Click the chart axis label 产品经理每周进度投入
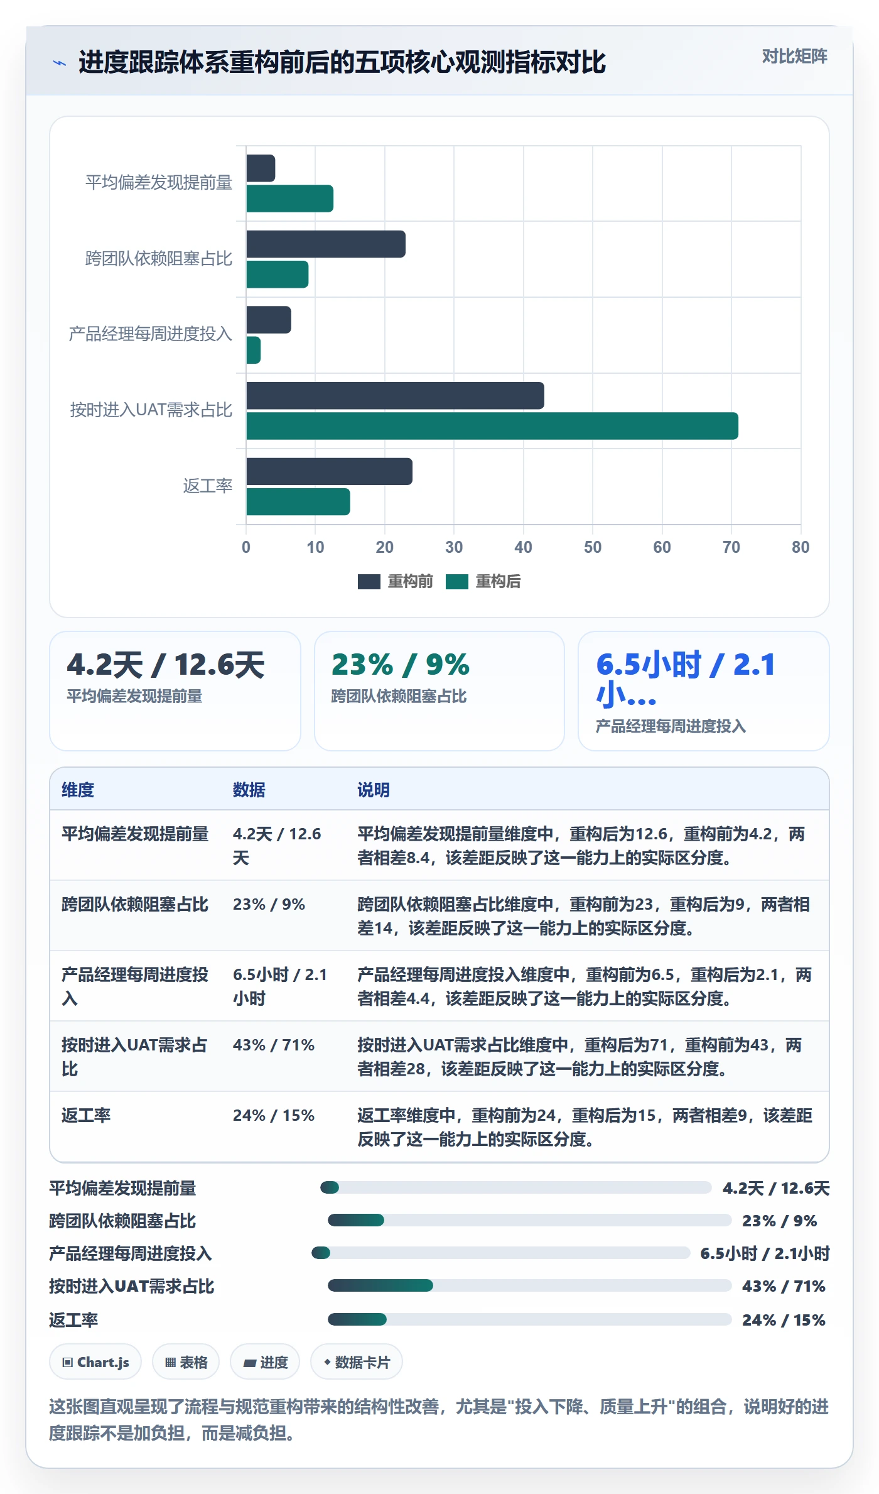This screenshot has height=1494, width=879. coord(150,334)
